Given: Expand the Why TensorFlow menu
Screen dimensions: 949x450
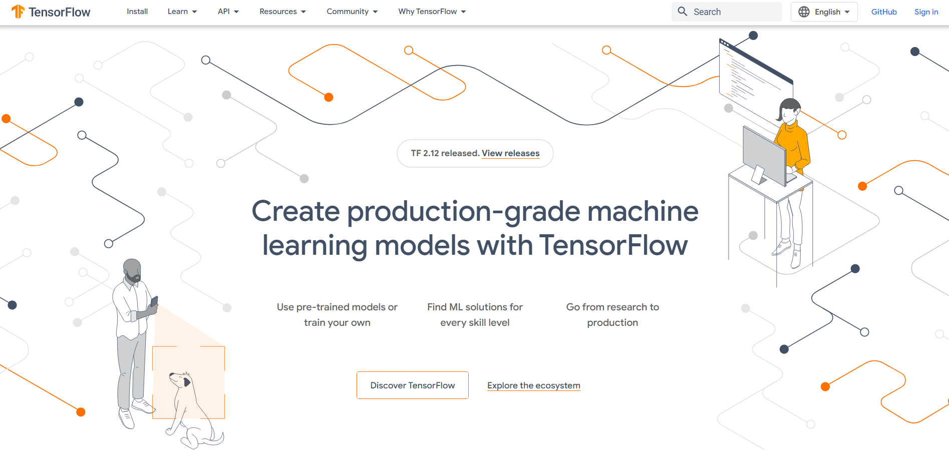Looking at the screenshot, I should click(432, 12).
